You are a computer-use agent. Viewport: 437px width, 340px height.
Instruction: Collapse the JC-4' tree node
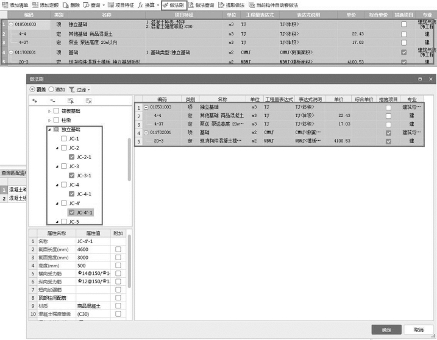tap(57, 204)
